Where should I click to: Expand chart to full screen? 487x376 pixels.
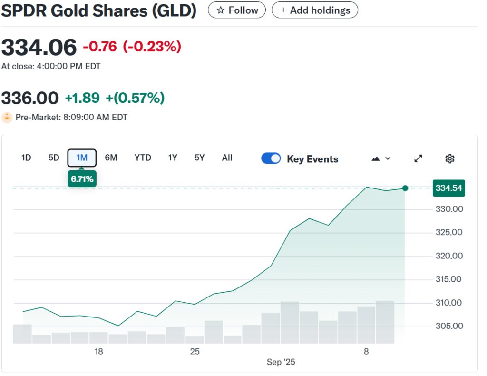[x=419, y=158]
